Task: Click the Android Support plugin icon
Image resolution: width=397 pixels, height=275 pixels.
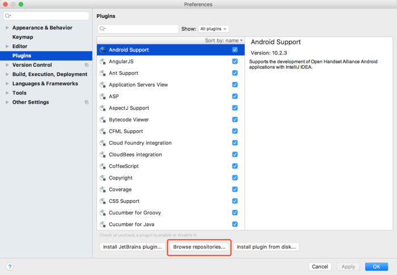Action: pyautogui.click(x=103, y=50)
